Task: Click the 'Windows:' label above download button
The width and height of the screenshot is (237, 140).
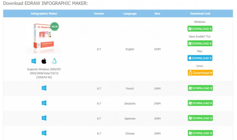Action: pos(200,22)
